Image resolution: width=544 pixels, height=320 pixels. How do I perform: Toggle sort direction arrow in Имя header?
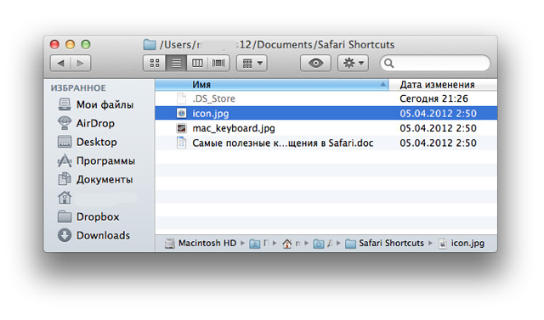pos(382,85)
